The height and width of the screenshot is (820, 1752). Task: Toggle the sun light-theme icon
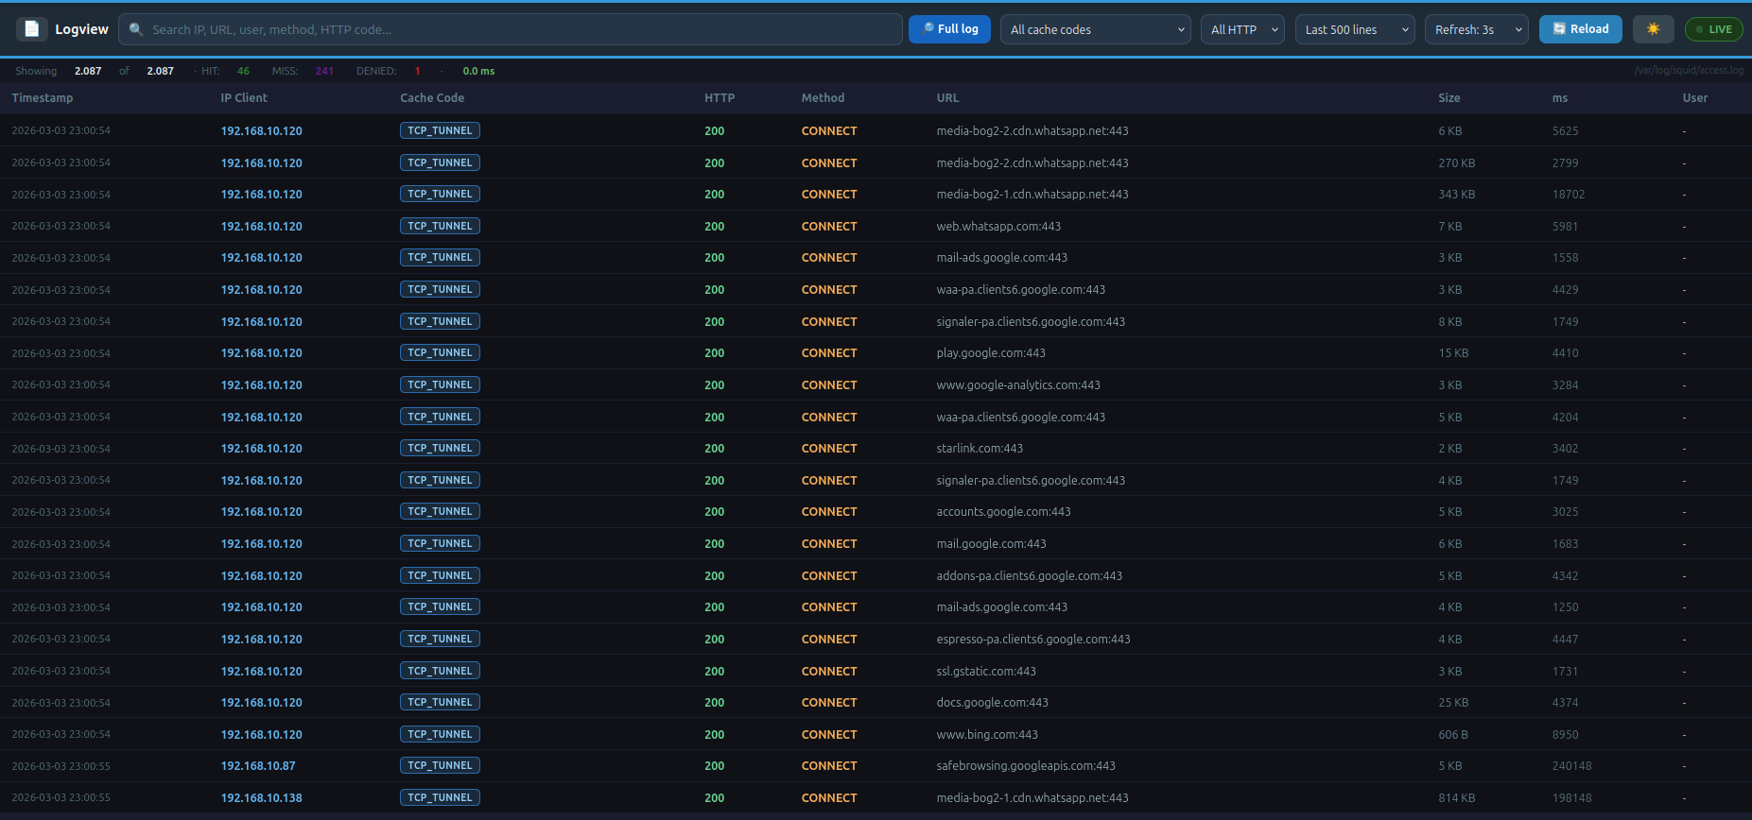pyautogui.click(x=1653, y=29)
